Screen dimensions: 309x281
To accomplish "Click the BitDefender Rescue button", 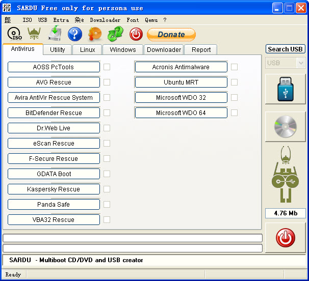I will 54,113.
